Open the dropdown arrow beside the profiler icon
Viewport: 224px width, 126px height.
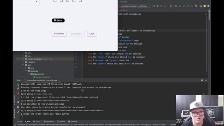point(168,6)
